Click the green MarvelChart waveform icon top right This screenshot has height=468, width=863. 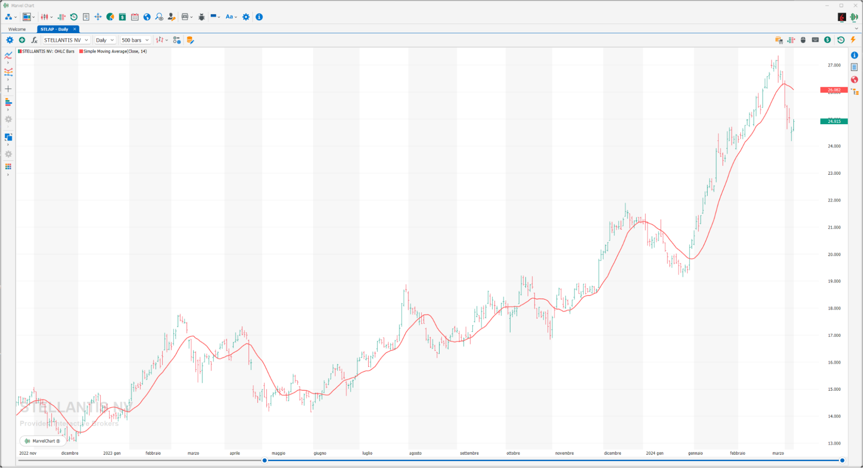854,17
